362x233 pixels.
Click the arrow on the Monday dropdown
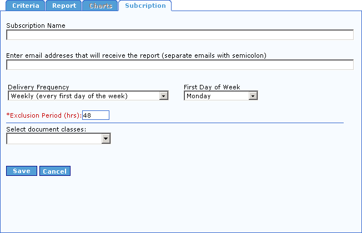253,96
